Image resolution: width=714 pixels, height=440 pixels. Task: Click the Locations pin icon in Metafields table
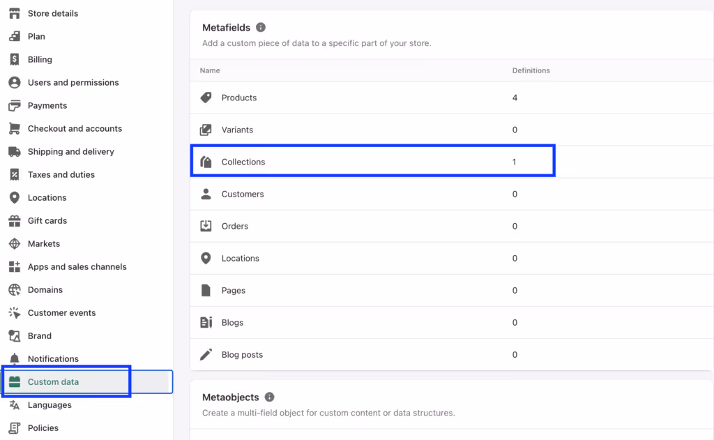click(x=206, y=258)
